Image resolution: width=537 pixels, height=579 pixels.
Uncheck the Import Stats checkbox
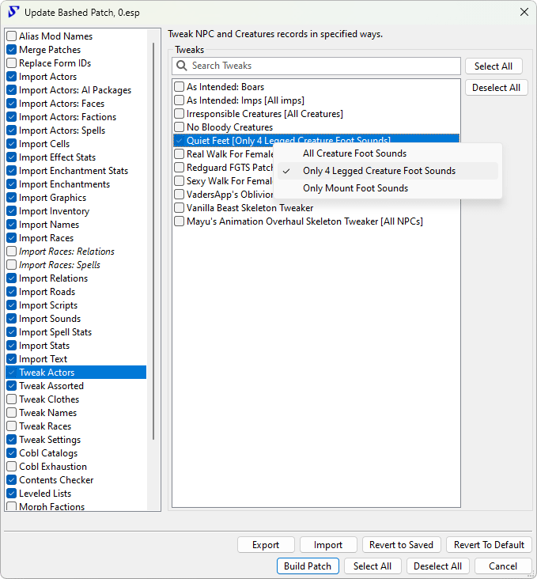coord(12,345)
